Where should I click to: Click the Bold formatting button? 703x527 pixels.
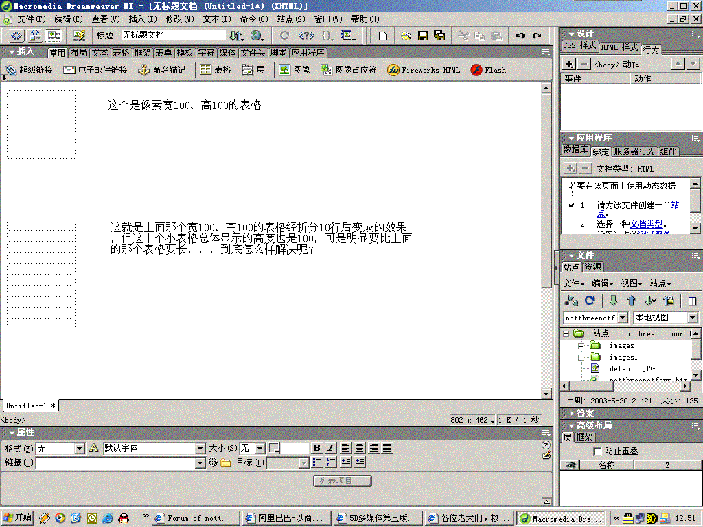click(x=316, y=448)
